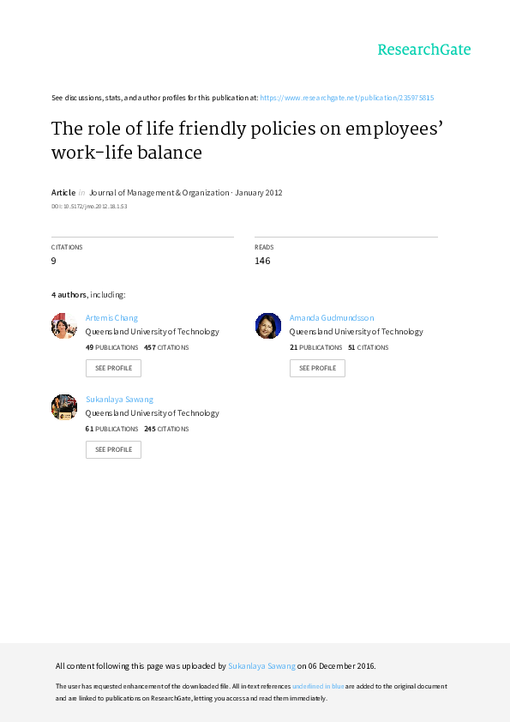This screenshot has width=510, height=722.
Task: Open Artemis Chang's author name link
Action: pyautogui.click(x=111, y=318)
